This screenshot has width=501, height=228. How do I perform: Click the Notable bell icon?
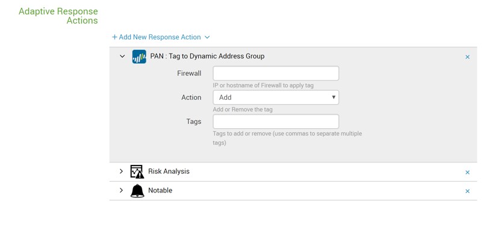137,191
